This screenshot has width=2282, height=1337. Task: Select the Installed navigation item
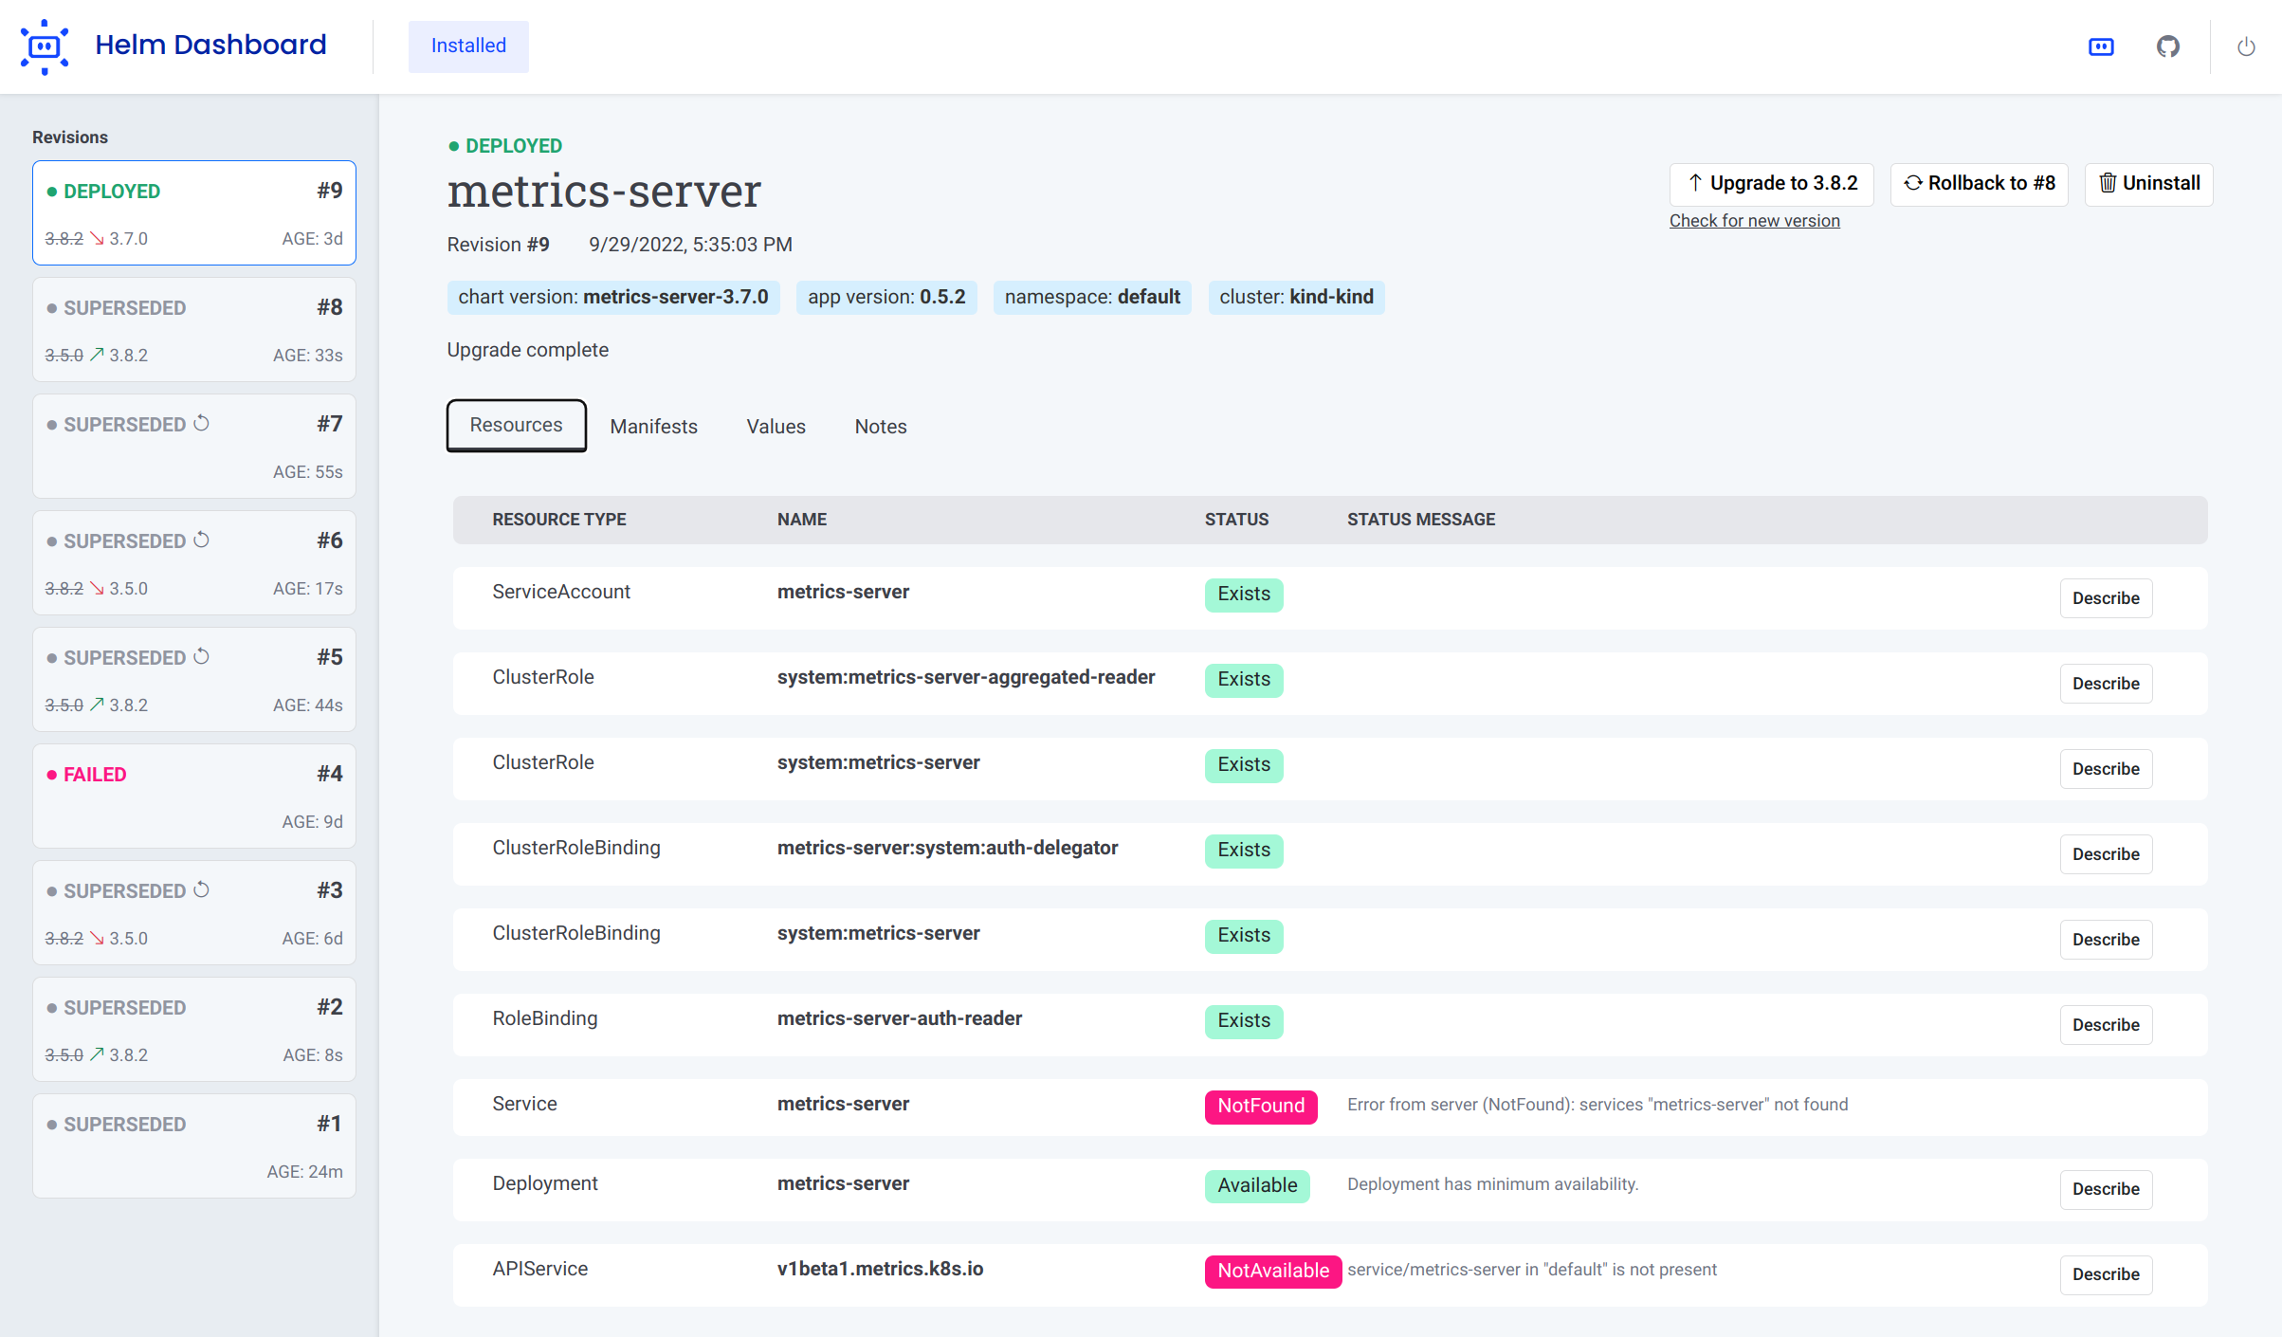click(467, 46)
